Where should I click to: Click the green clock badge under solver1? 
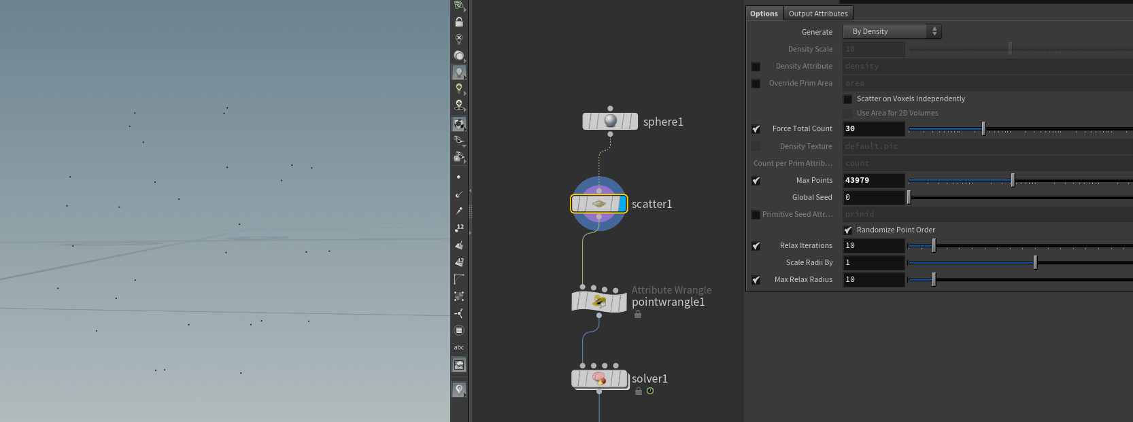point(650,391)
